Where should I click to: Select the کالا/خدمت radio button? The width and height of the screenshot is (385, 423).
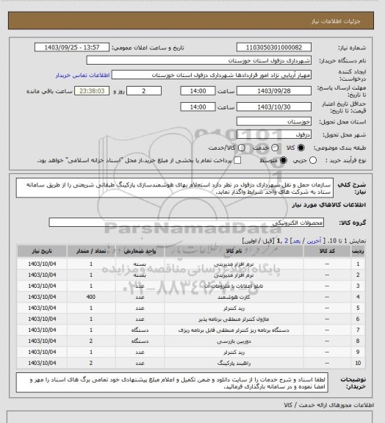pos(242,148)
